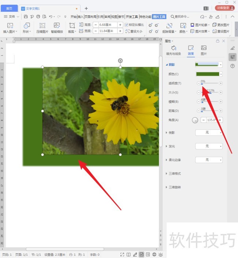The width and height of the screenshot is (238, 258).
Task: Open the soft edges dropdown set to 无
Action: tap(209, 160)
